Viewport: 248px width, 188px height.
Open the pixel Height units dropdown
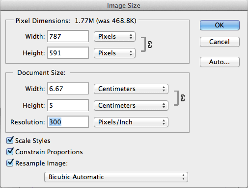click(114, 53)
